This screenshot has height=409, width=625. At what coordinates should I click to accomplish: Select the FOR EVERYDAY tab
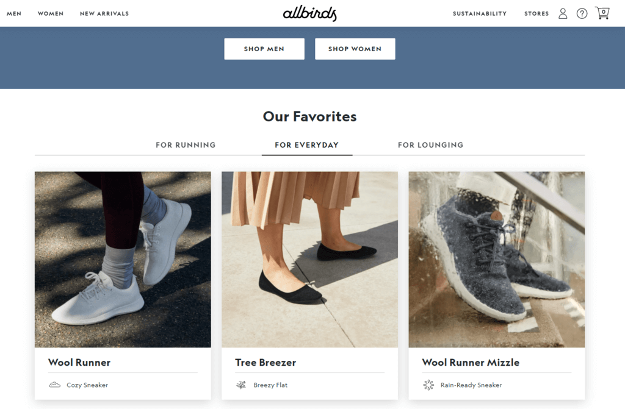coord(306,144)
